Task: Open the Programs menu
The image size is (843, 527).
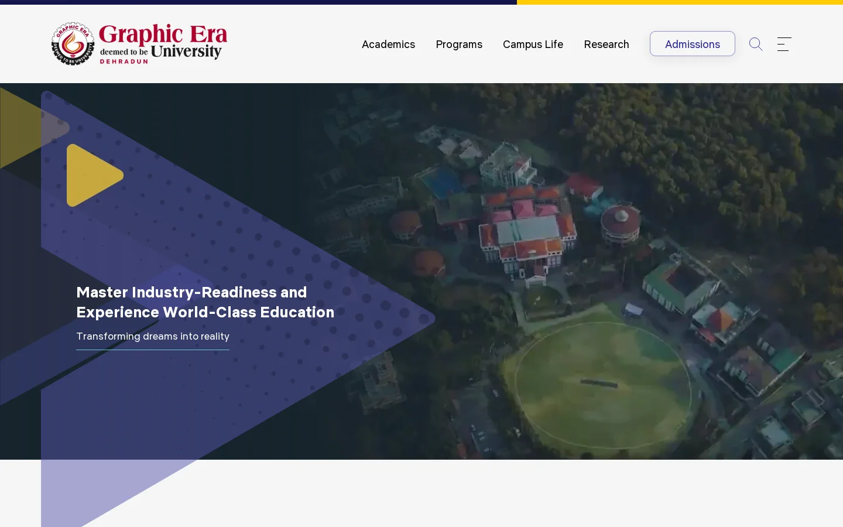Action: tap(459, 45)
